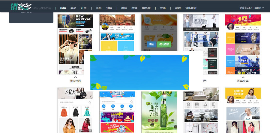Select the 潮流韩风 template thumbnail
270x133 pixels.
[75, 44]
